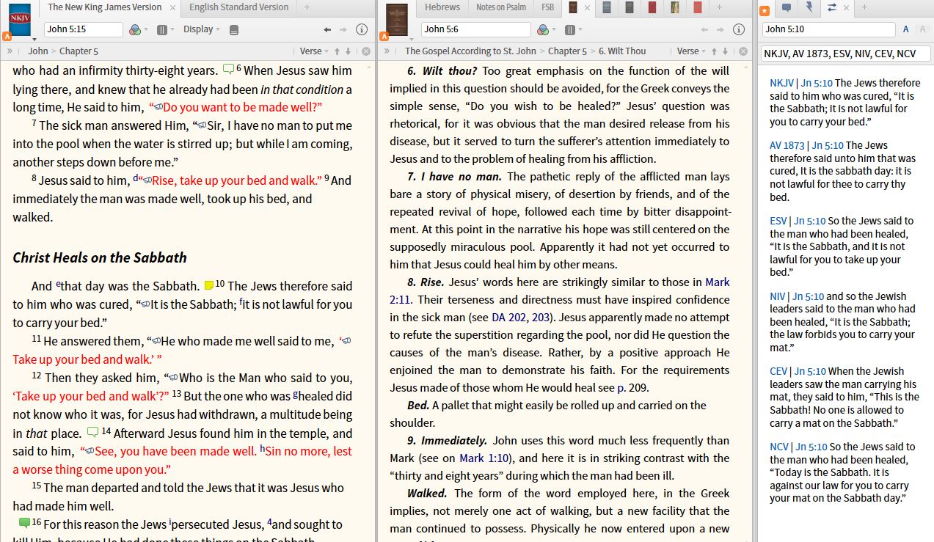Open the DA 202 reference link
Screen dimensions: 934x542
tap(508, 317)
